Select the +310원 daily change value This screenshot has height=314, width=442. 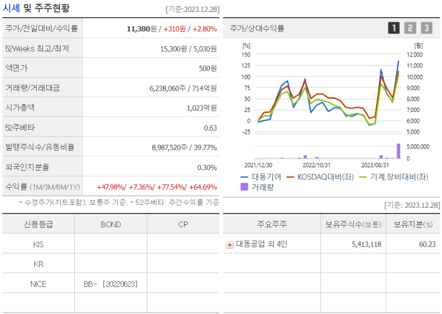174,29
